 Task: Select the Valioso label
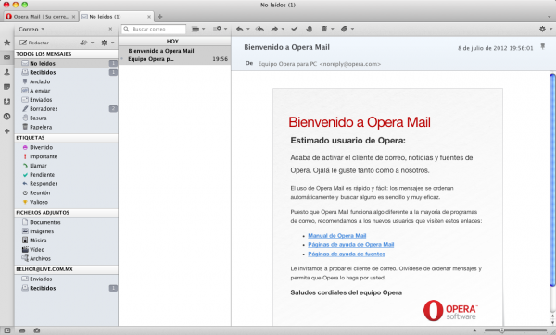[66, 202]
